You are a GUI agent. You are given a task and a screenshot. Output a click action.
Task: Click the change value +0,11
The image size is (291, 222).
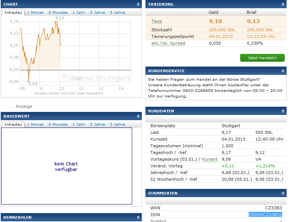click(x=228, y=166)
